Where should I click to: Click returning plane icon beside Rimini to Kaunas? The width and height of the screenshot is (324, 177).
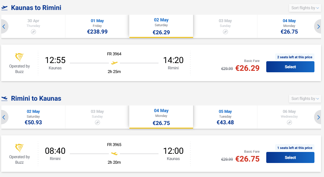click(4, 98)
